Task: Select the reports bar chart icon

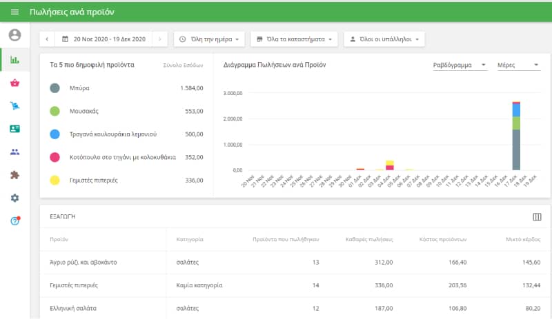Action: click(x=14, y=60)
